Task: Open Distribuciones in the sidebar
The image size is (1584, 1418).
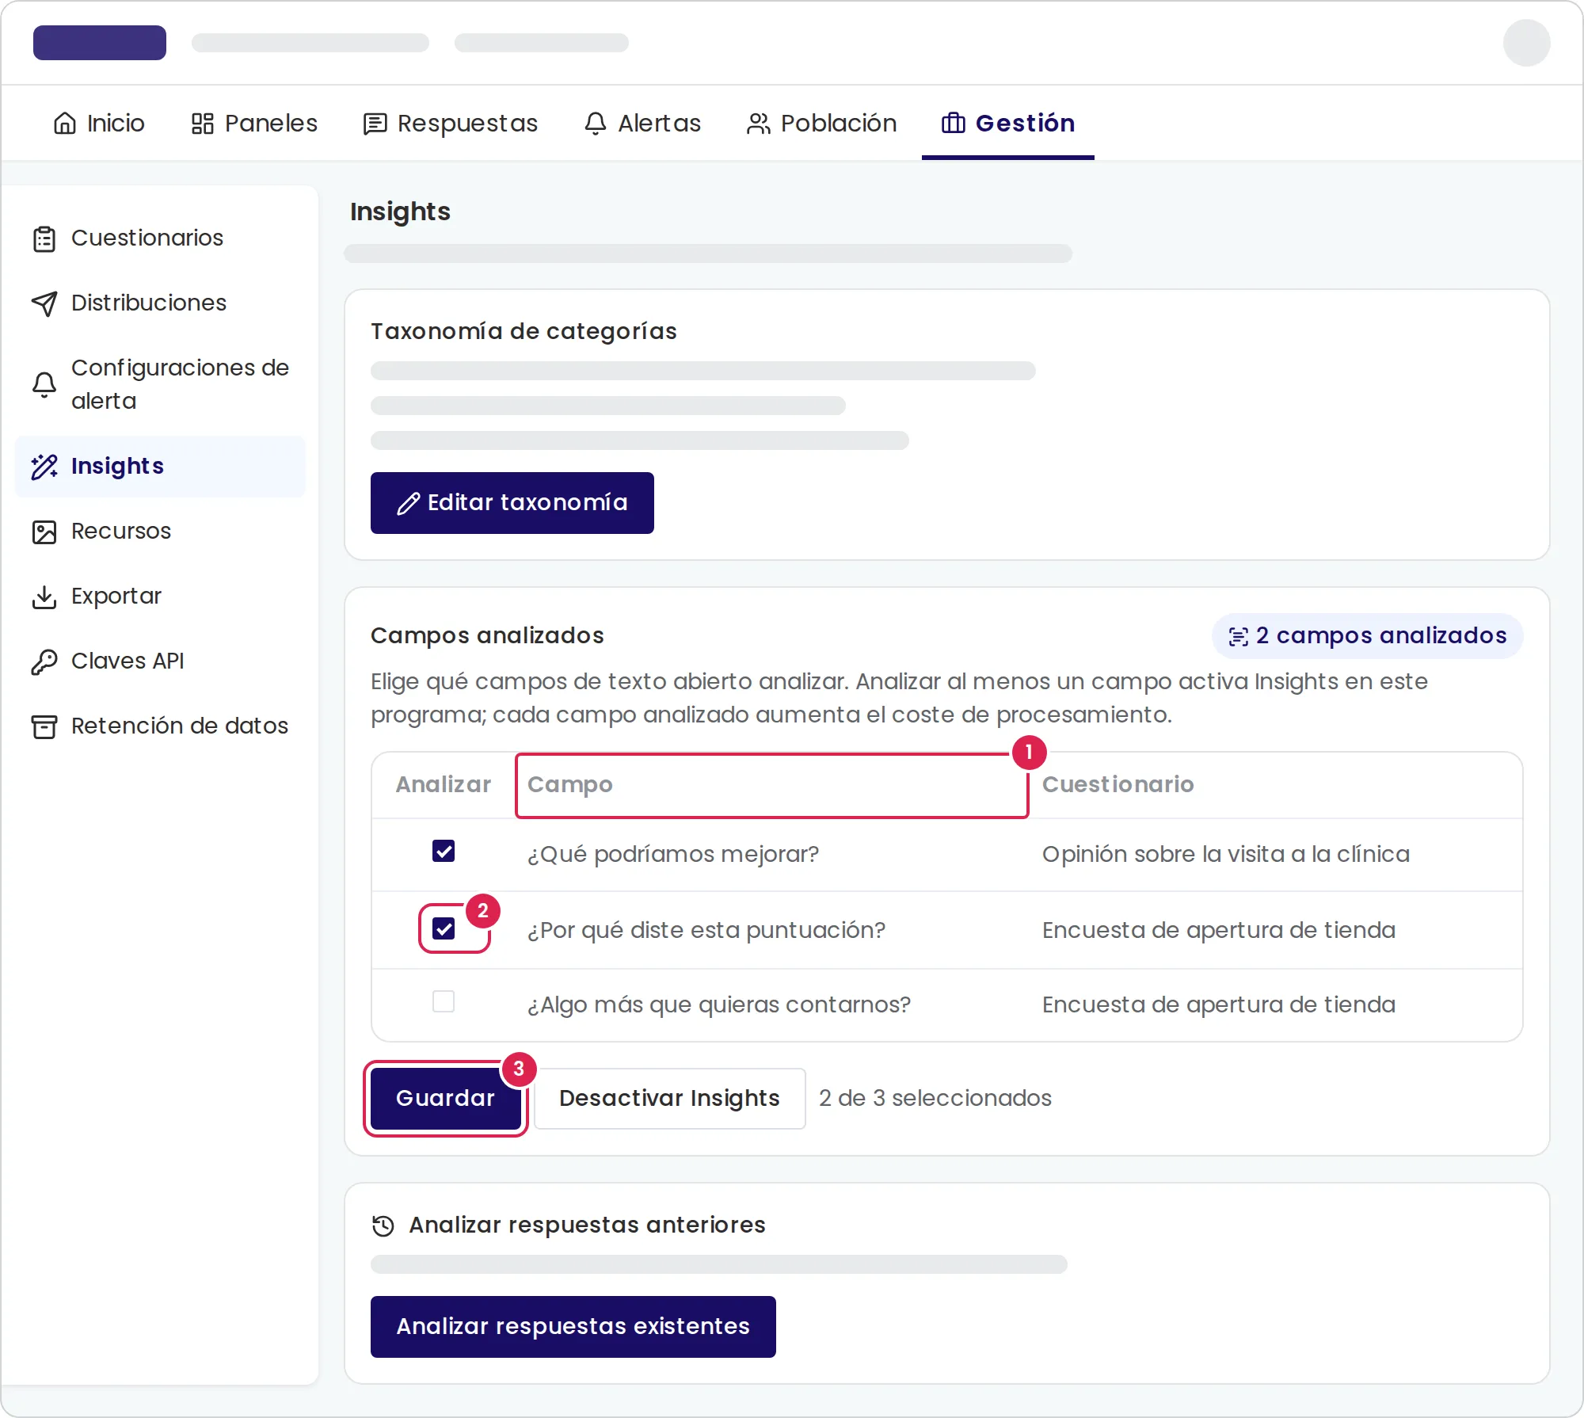Action: [x=160, y=303]
